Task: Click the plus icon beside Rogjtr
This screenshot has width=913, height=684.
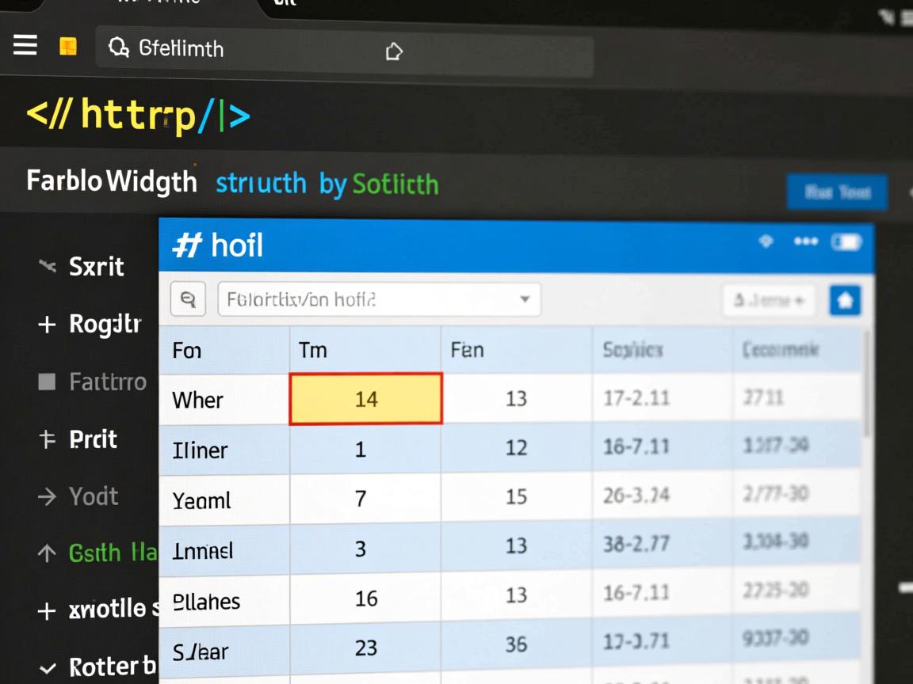Action: [x=47, y=325]
